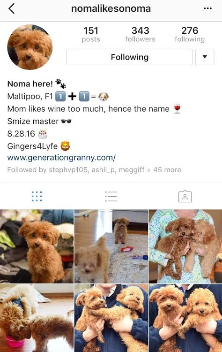Switch to list view icon

[x=111, y=197]
